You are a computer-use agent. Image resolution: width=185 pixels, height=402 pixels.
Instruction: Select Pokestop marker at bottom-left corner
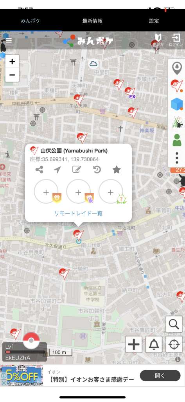coord(16,333)
